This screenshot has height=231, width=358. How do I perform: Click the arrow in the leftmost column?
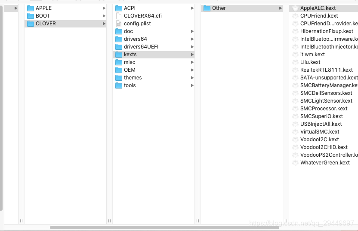pos(16,8)
